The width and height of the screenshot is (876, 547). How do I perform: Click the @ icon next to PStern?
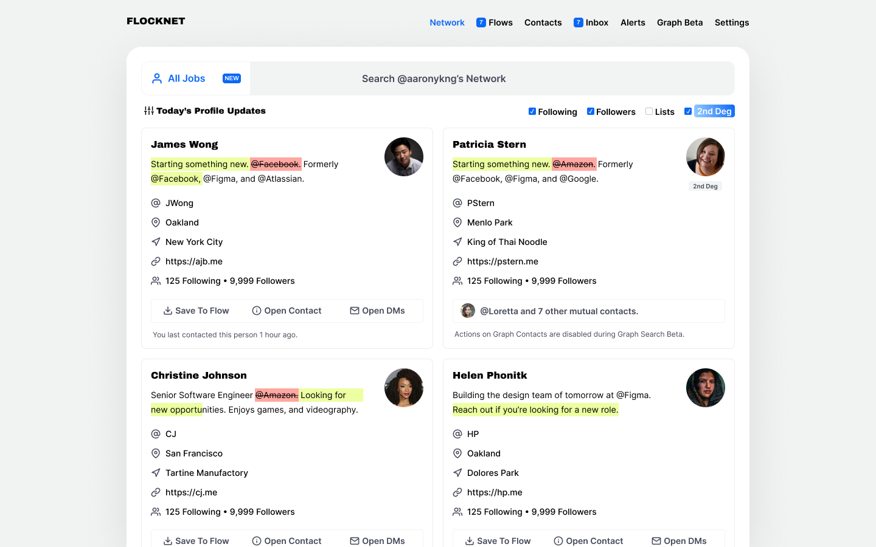(x=457, y=203)
